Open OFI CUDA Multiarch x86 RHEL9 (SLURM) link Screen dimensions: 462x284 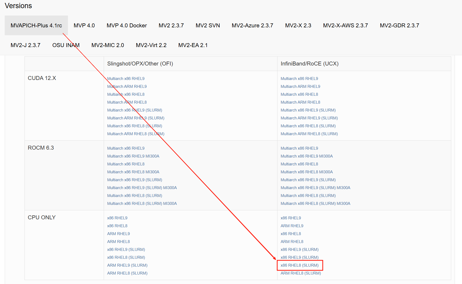pos(135,110)
